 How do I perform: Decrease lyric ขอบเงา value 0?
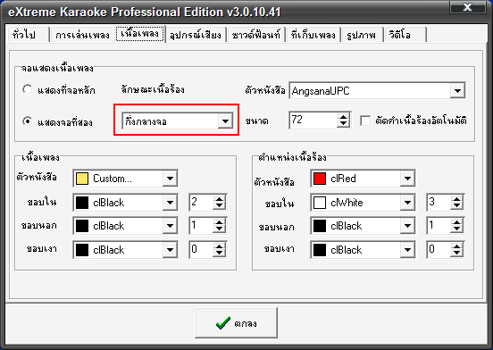coord(219,254)
